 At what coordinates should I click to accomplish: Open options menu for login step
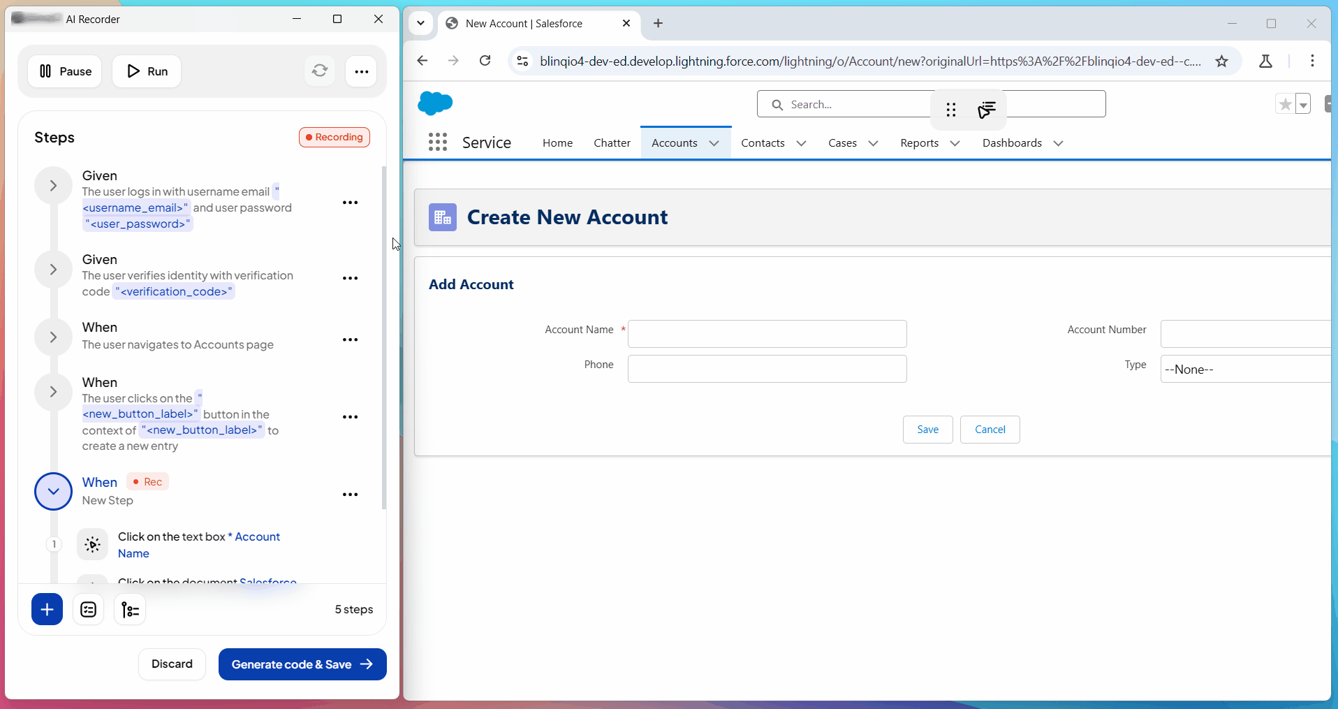click(350, 203)
